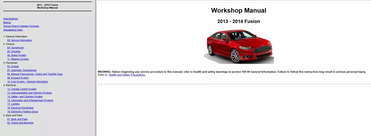Open 19: Electronic Feature Group

coord(23,112)
